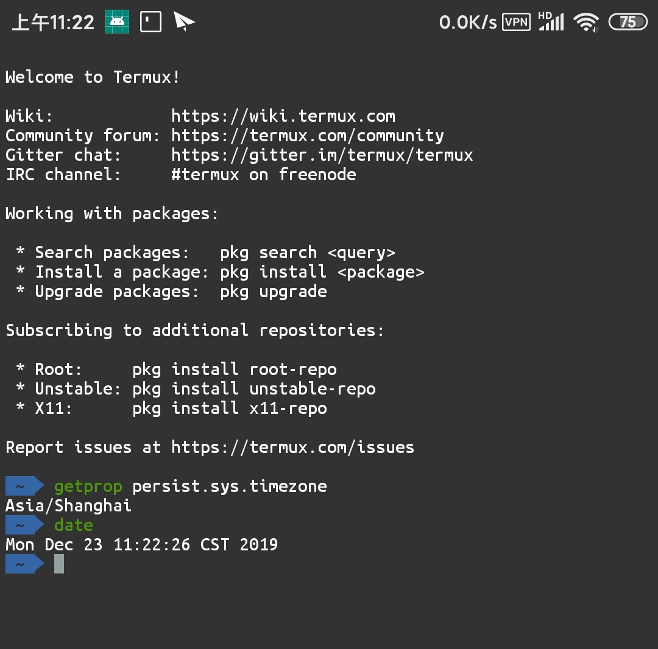Tap the clock showing 11:22

[53, 22]
